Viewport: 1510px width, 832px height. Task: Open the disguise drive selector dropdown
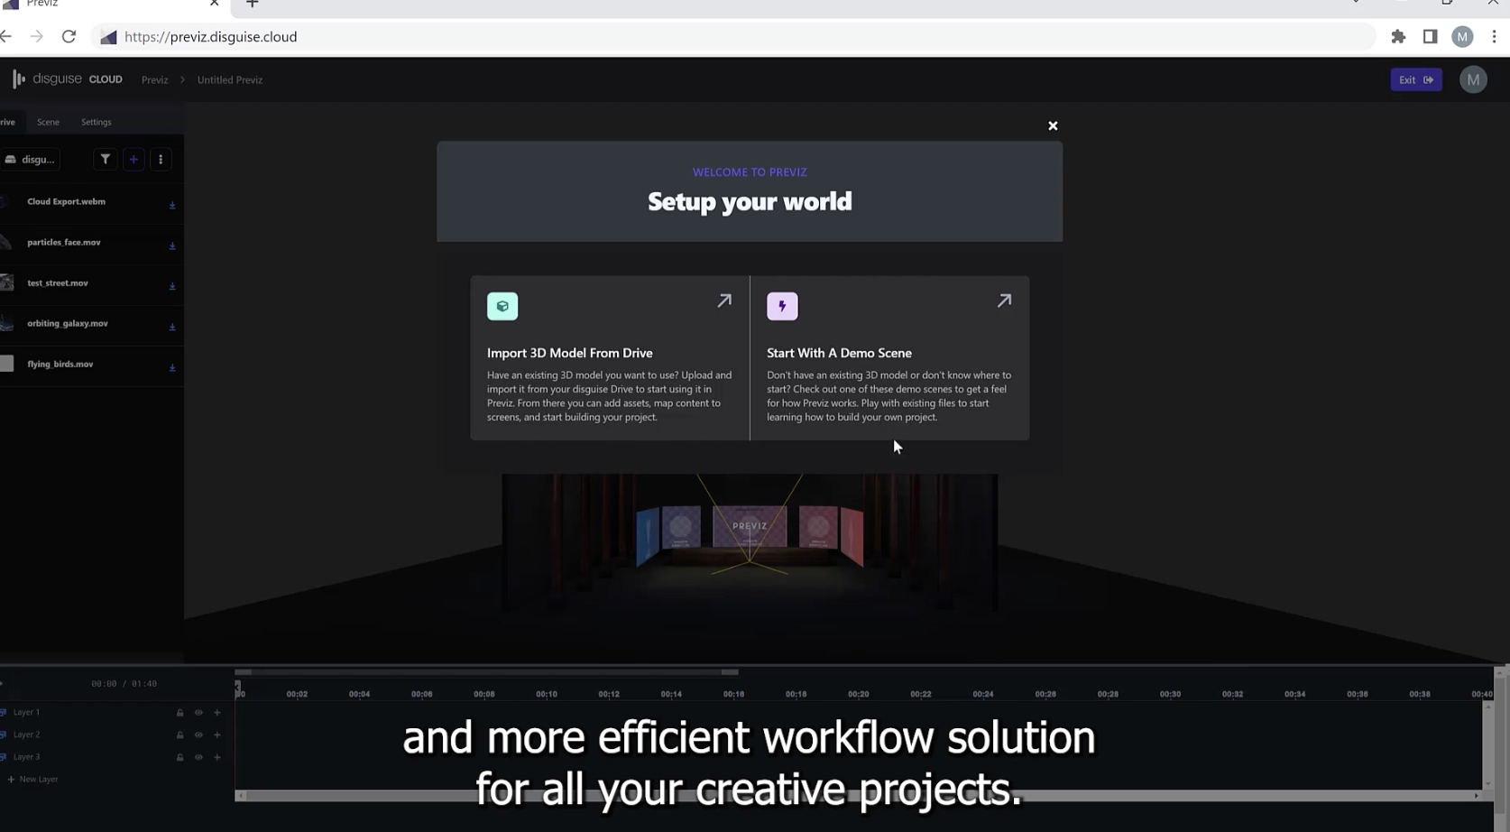(30, 159)
